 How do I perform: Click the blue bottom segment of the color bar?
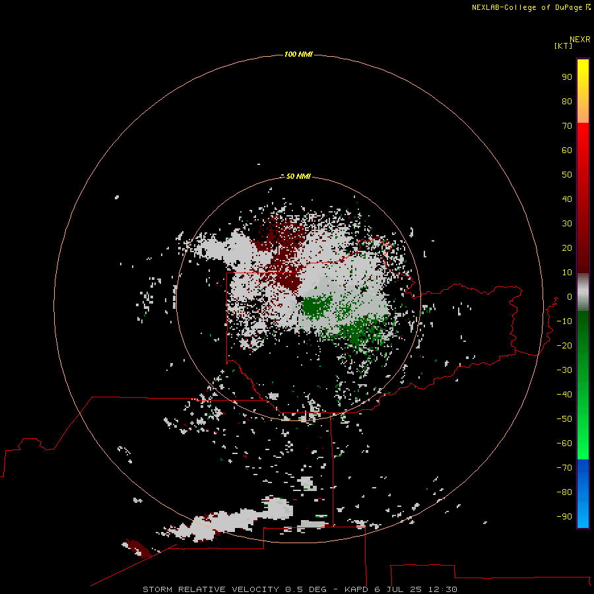583,494
